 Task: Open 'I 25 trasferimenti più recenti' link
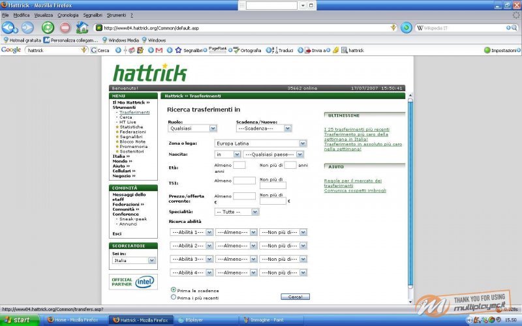coord(357,129)
